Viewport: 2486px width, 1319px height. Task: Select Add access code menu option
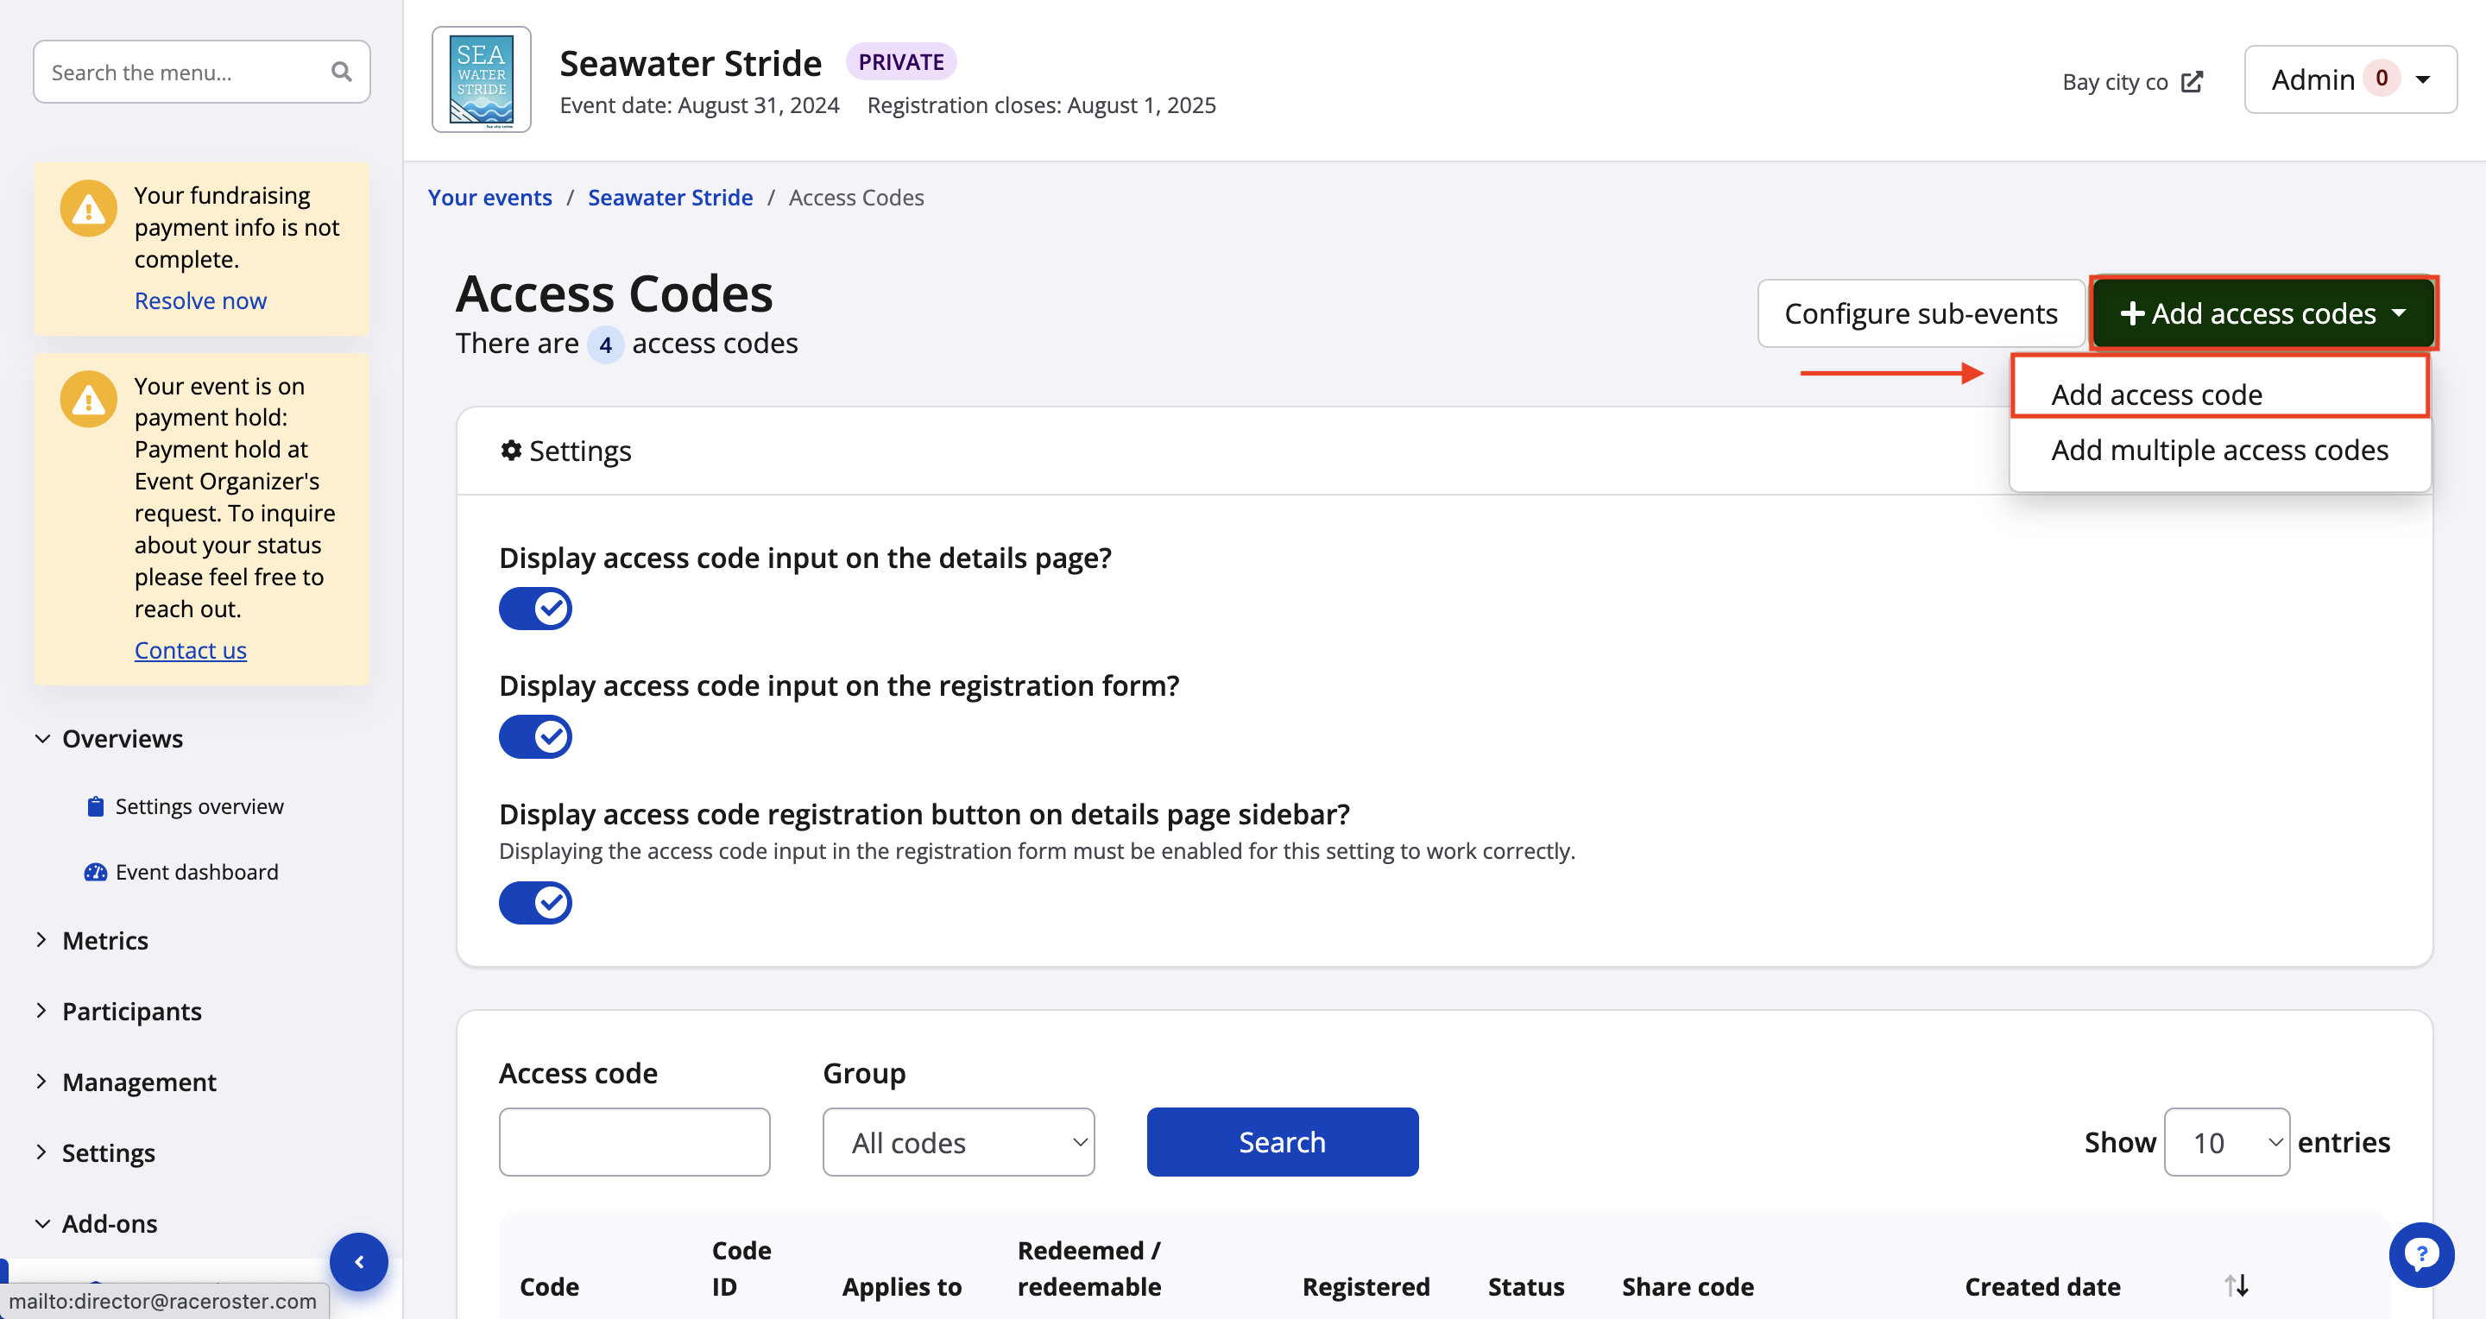click(x=2156, y=394)
